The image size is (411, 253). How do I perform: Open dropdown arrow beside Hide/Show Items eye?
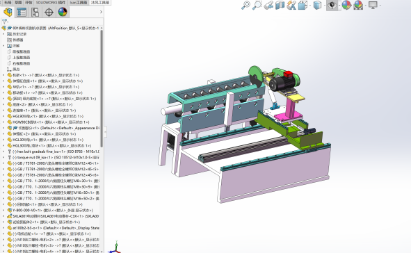339,6
